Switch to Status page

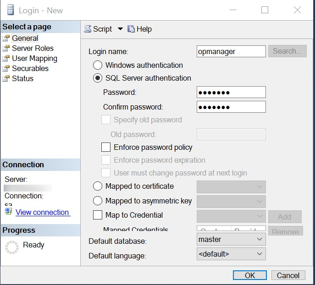coord(22,78)
